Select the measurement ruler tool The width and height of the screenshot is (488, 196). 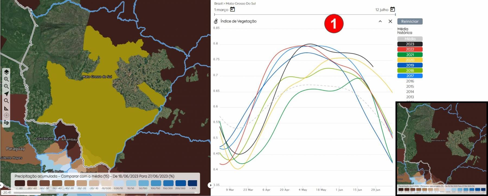point(6,108)
